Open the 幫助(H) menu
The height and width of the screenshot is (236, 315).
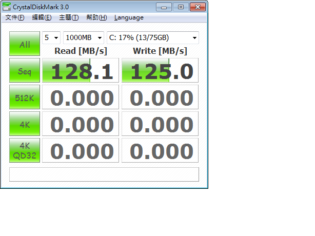96,17
